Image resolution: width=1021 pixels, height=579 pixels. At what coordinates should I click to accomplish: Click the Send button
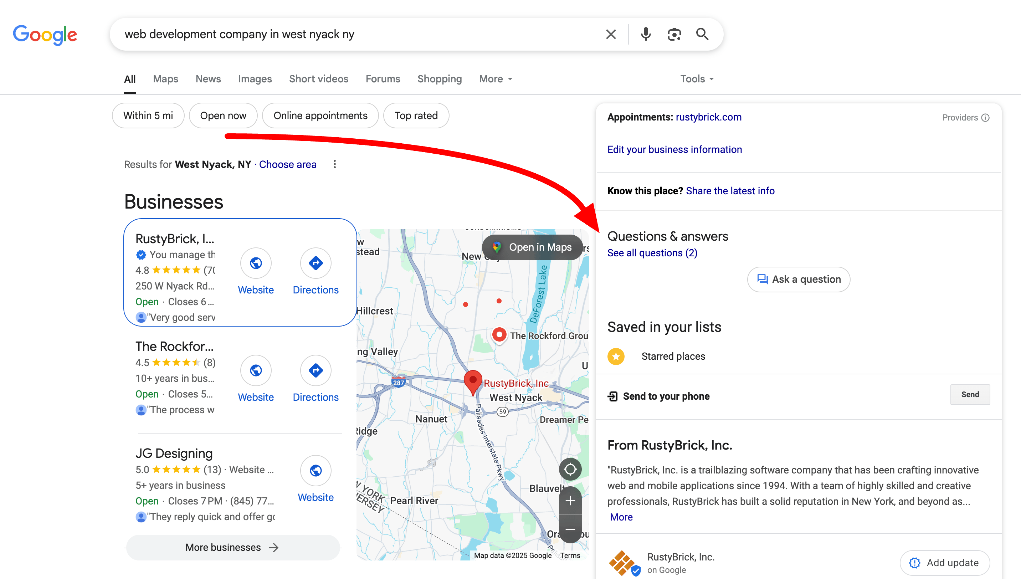[x=970, y=394]
